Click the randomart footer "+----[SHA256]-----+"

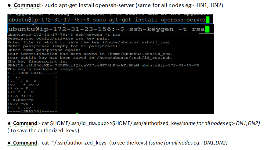point(32,111)
